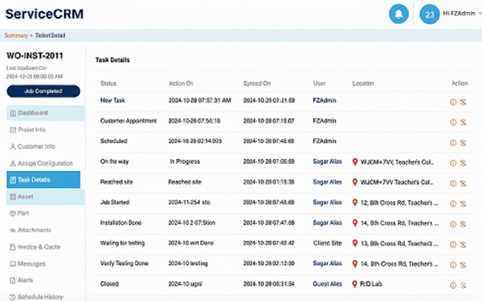Click the link icon in the Waiting for testing row
The width and height of the screenshot is (482, 301).
(x=464, y=245)
